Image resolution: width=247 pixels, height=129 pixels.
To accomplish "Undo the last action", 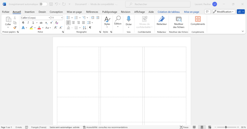I will pos(57,4).
